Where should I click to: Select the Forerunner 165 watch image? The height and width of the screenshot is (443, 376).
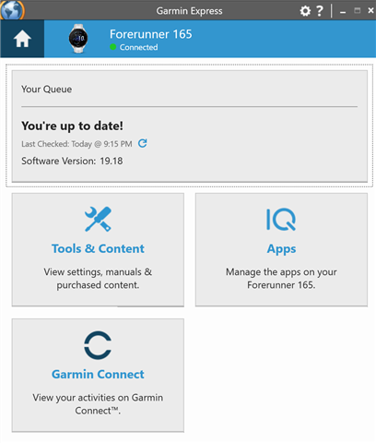coord(78,39)
